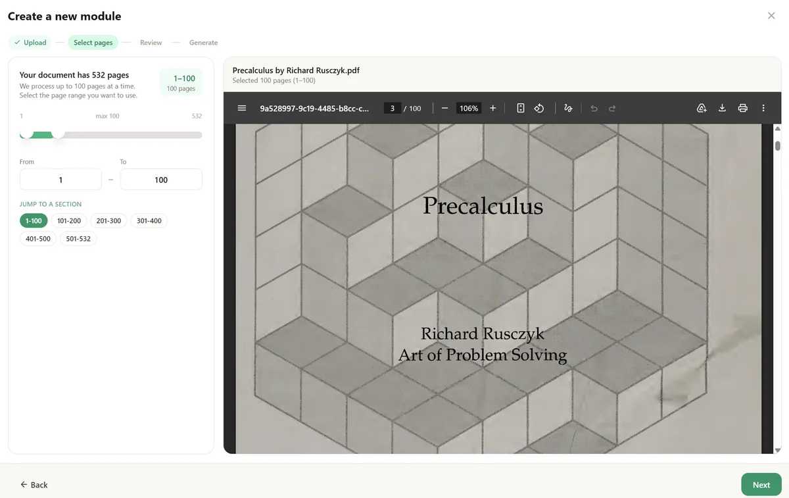
Task: Click the 'max 100' slider label
Action: tap(107, 116)
